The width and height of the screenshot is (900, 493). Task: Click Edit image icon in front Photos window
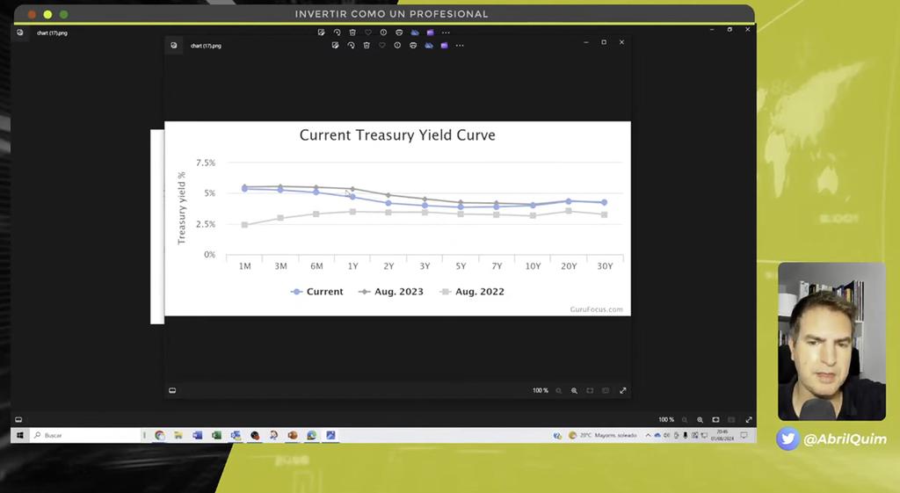335,45
